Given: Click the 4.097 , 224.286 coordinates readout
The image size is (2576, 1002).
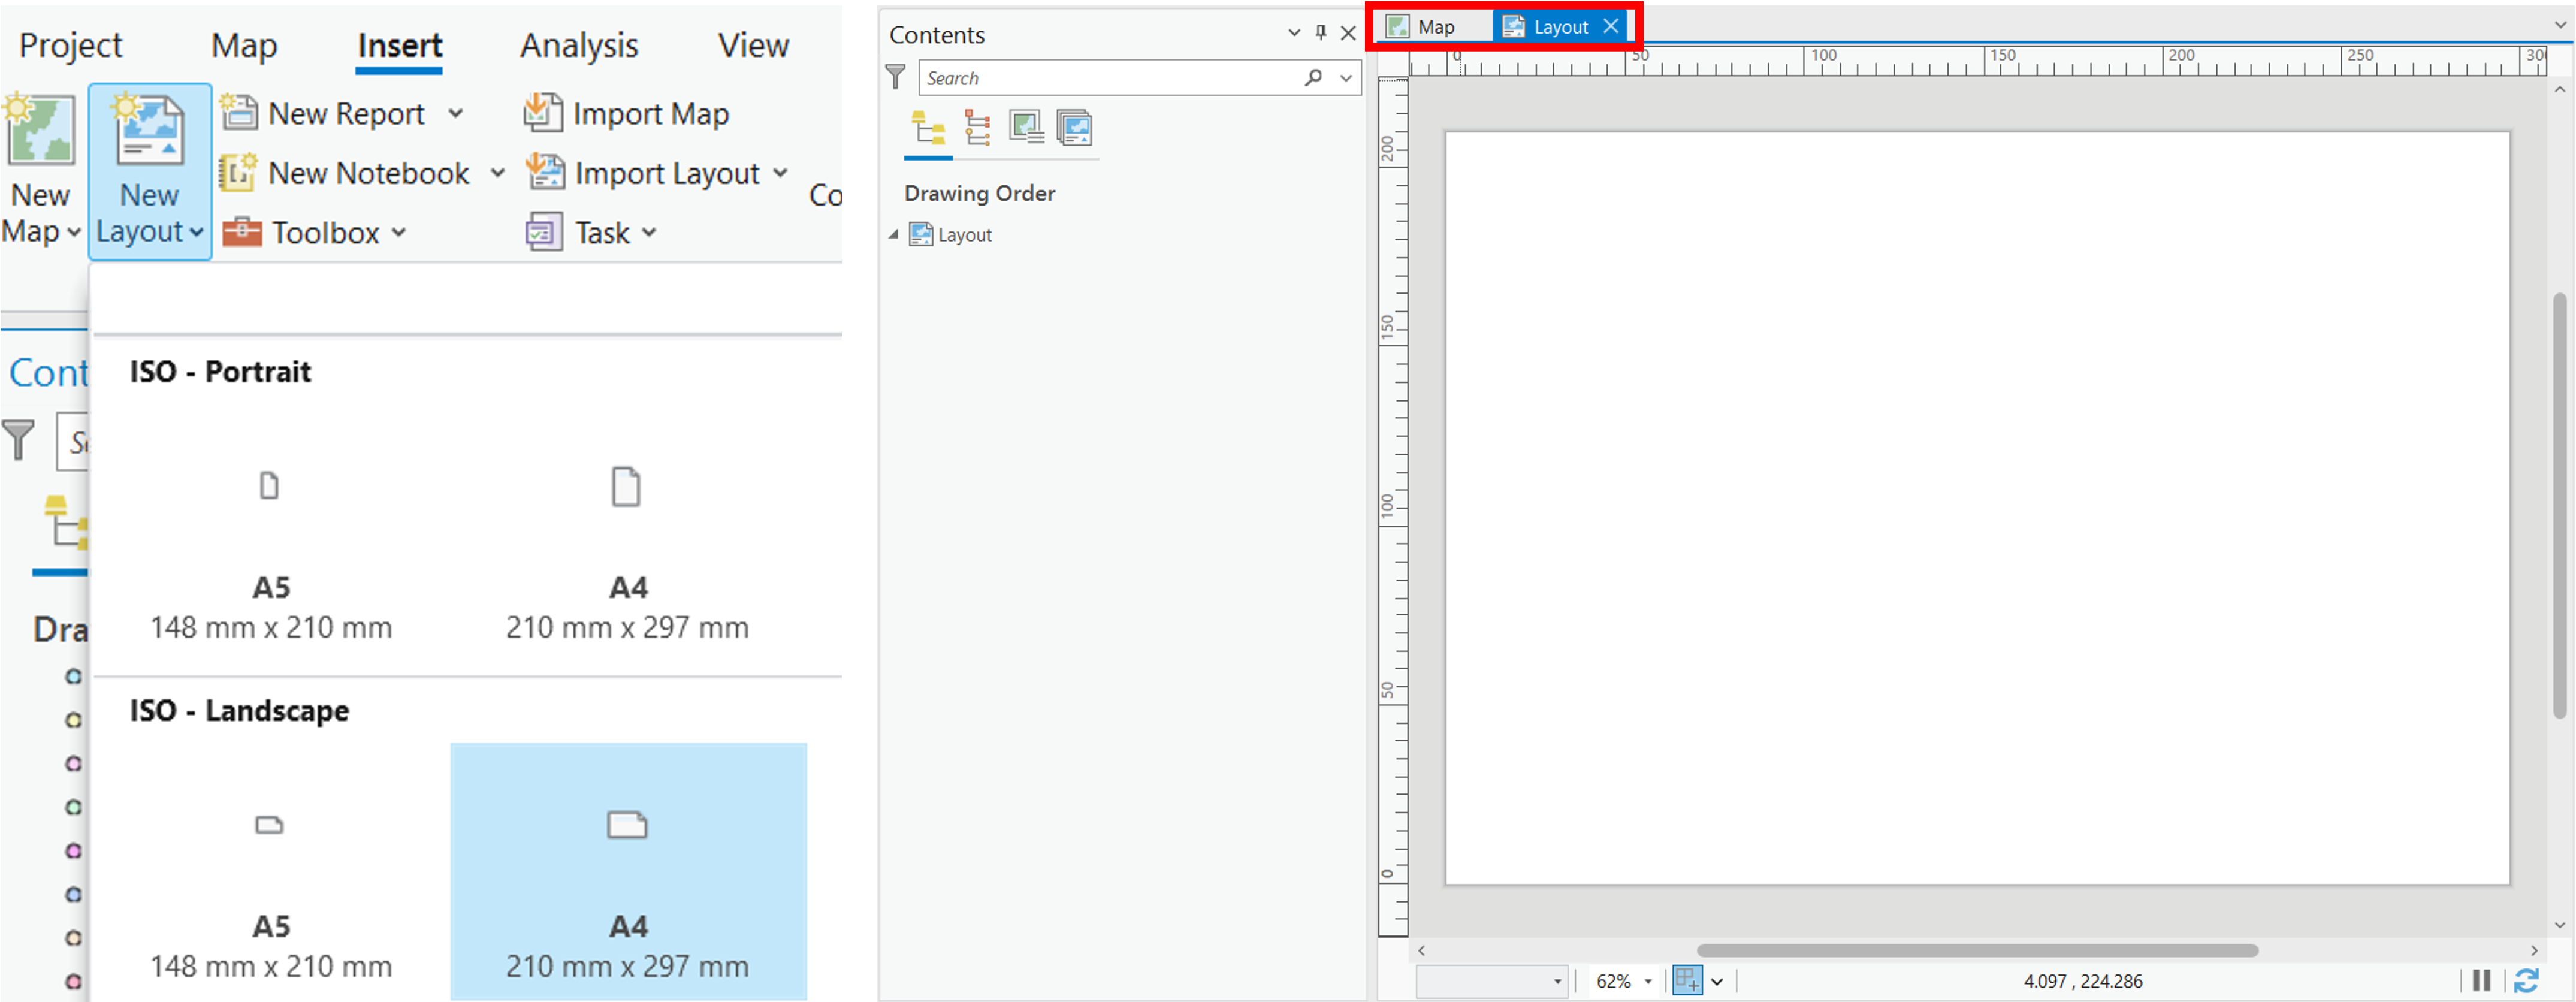Looking at the screenshot, I should tap(2083, 981).
